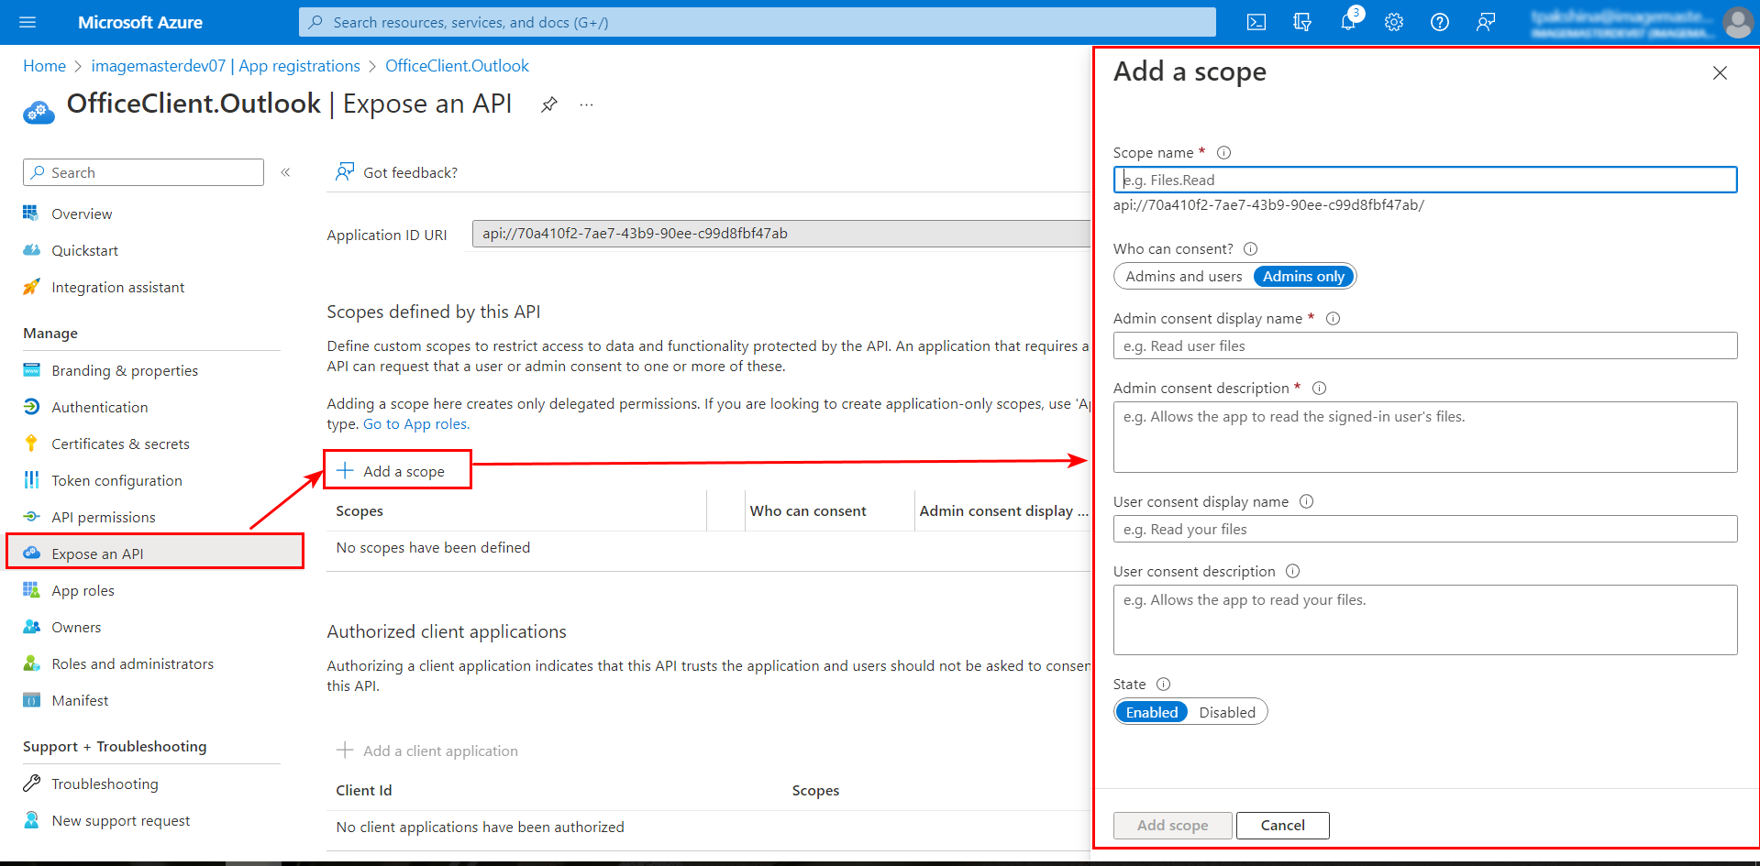
Task: Click the Microsoft Azure logo text
Action: click(140, 22)
